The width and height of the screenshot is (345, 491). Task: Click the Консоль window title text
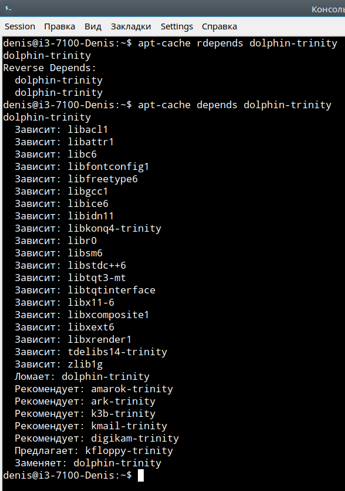click(x=328, y=9)
